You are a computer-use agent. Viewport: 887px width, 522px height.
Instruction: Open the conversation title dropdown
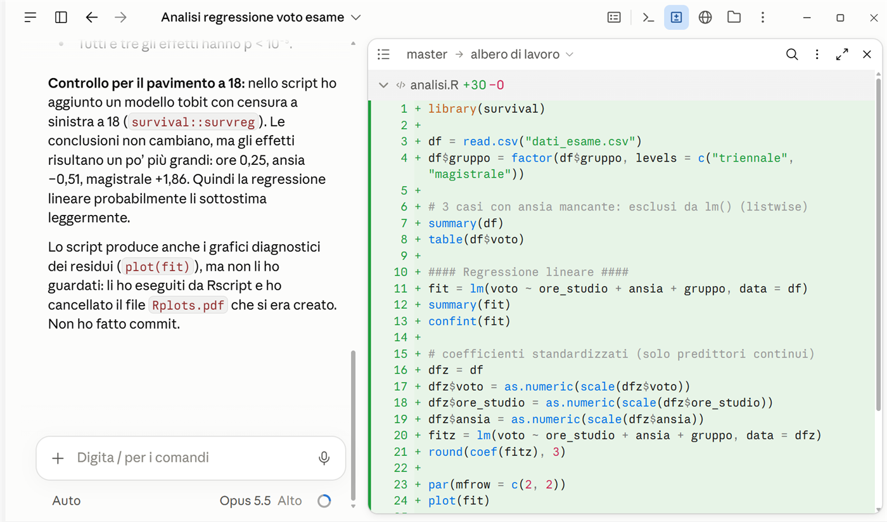tap(261, 18)
